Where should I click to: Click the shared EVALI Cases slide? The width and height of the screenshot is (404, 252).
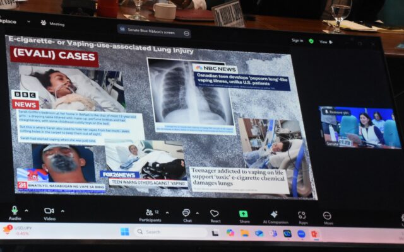point(162,117)
